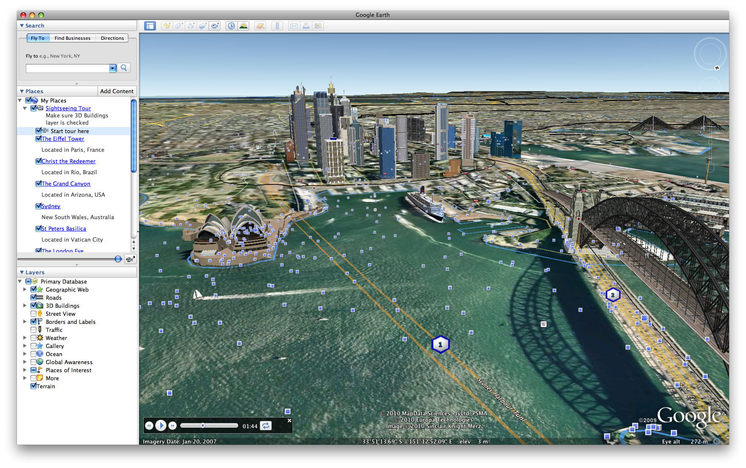Click the Fly to text input field
This screenshot has height=468, width=746.
pos(68,68)
